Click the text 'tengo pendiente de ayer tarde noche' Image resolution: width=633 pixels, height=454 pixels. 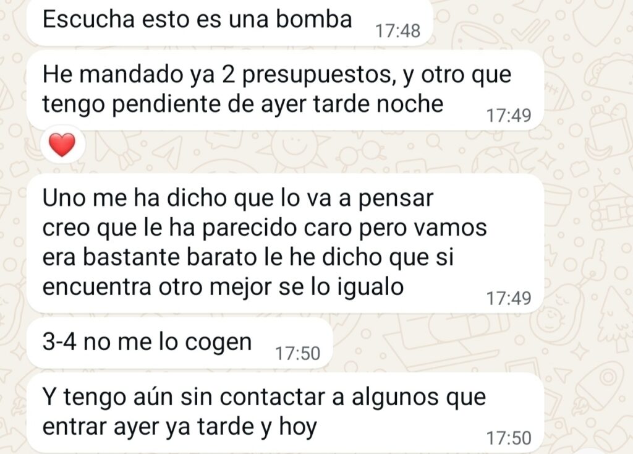pyautogui.click(x=242, y=104)
